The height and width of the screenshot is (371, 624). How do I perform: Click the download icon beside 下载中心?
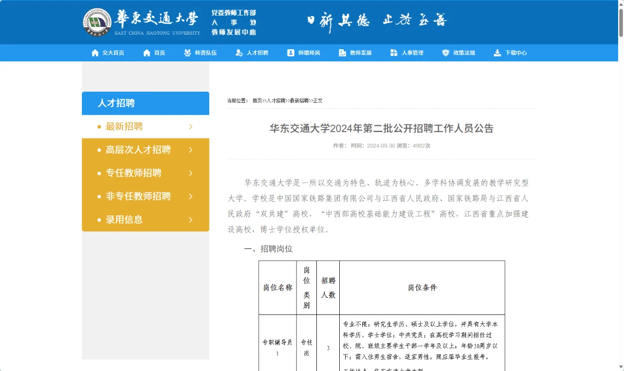coord(497,53)
